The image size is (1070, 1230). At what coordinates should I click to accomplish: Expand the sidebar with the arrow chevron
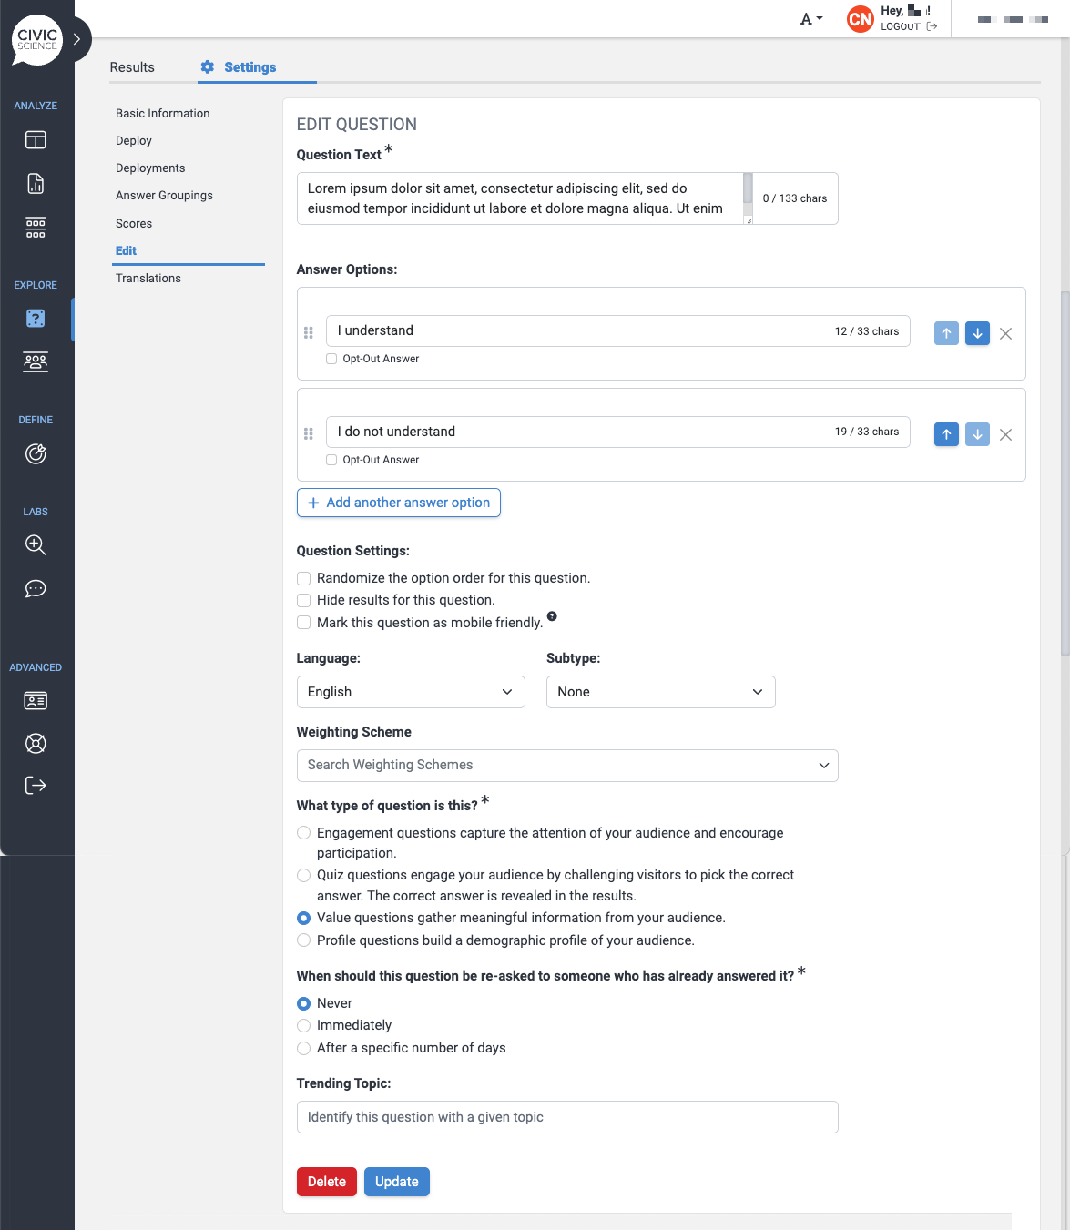(77, 39)
